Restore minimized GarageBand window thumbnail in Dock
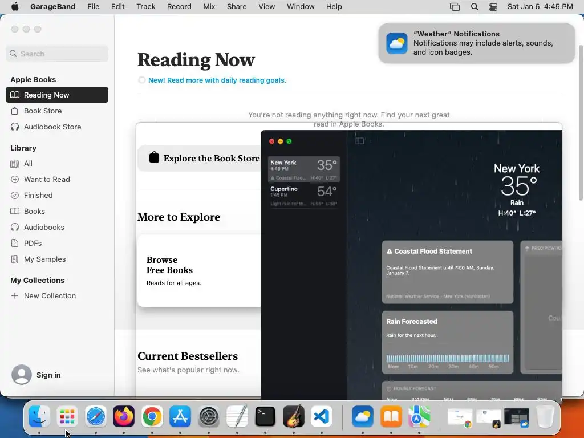 [488, 417]
